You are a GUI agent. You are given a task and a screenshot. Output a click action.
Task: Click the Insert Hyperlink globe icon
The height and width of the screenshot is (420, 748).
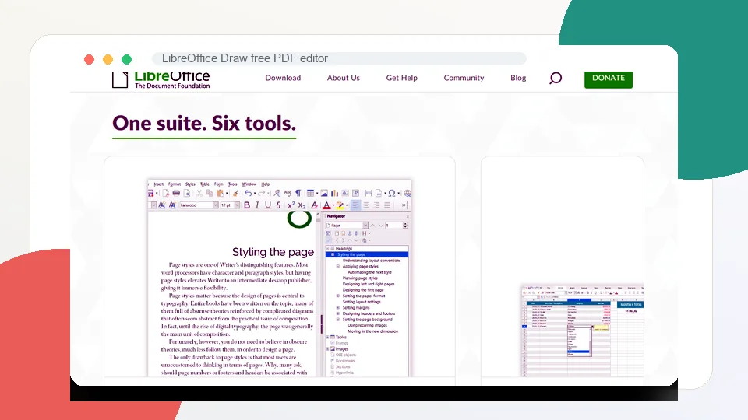[x=408, y=193]
